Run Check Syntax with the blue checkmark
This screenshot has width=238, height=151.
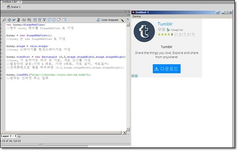[14, 20]
